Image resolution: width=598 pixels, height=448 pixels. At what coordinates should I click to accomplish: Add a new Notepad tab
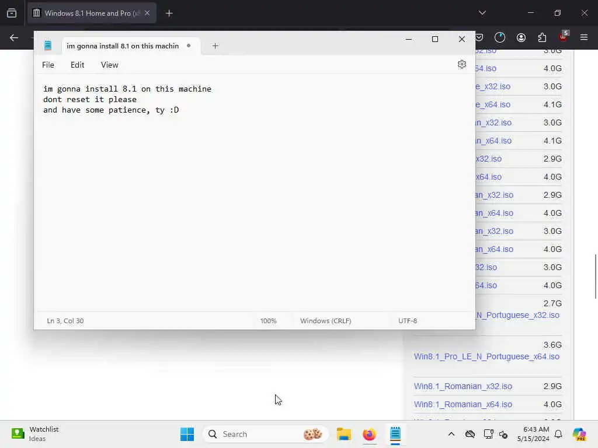pos(215,45)
